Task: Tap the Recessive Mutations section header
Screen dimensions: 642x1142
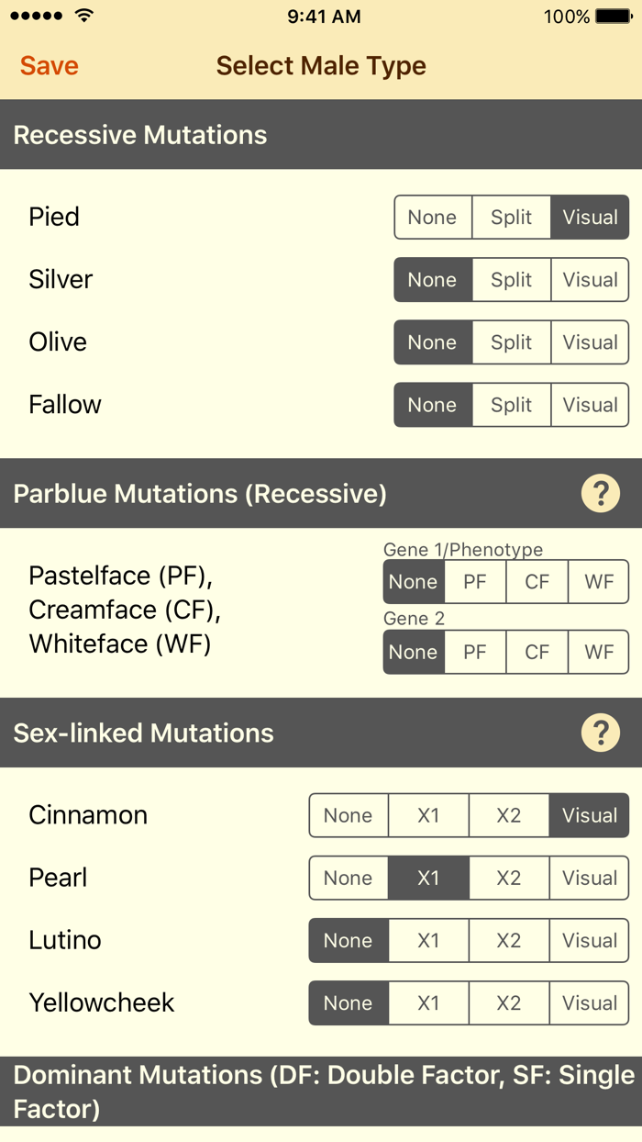Action: pos(138,135)
